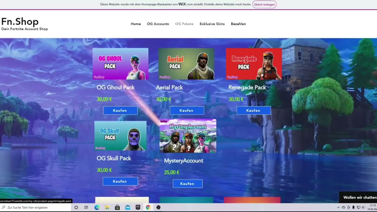Viewport: 377px width, 212px height.
Task: Click the 'MysteryAccount' product title
Action: (183, 161)
